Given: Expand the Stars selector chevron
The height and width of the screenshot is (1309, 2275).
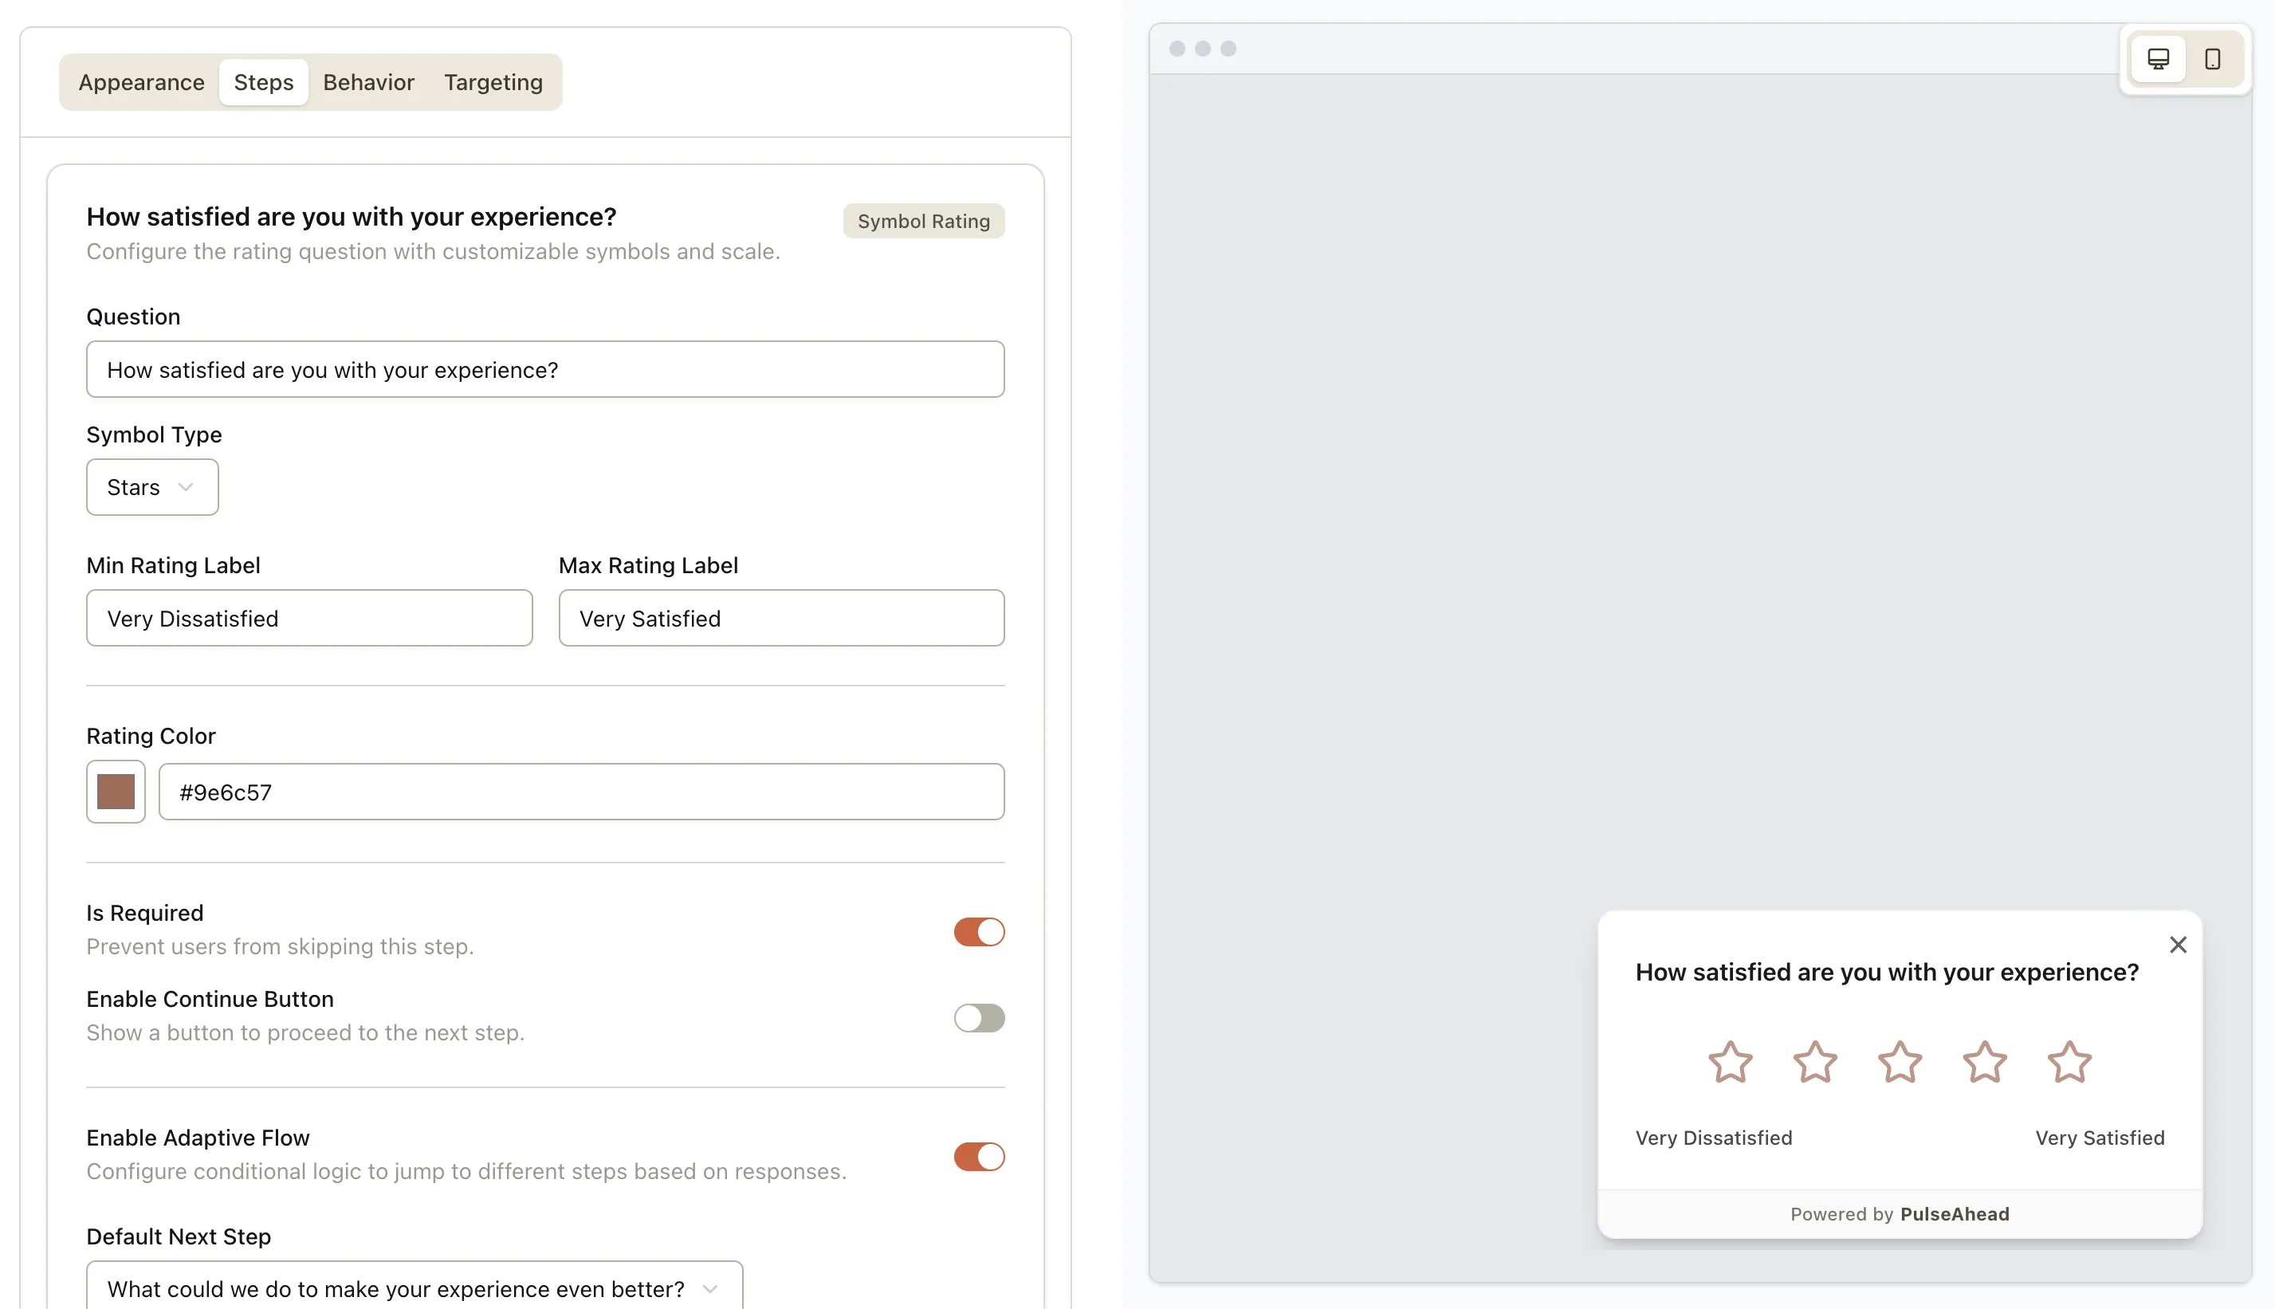Looking at the screenshot, I should pos(186,486).
